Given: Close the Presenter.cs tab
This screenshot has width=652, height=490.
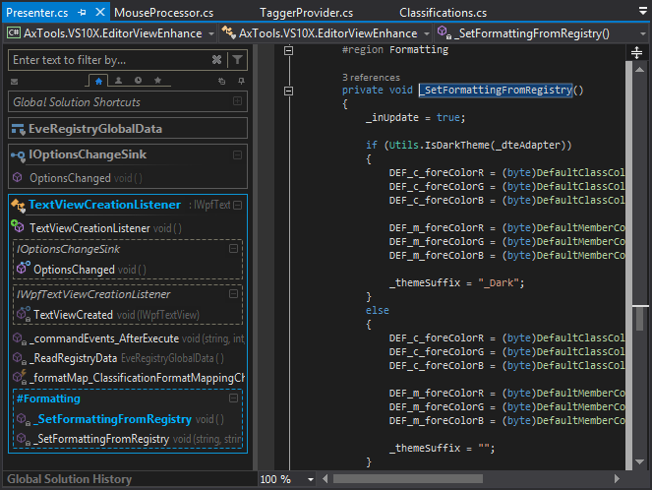Looking at the screenshot, I should (x=100, y=12).
